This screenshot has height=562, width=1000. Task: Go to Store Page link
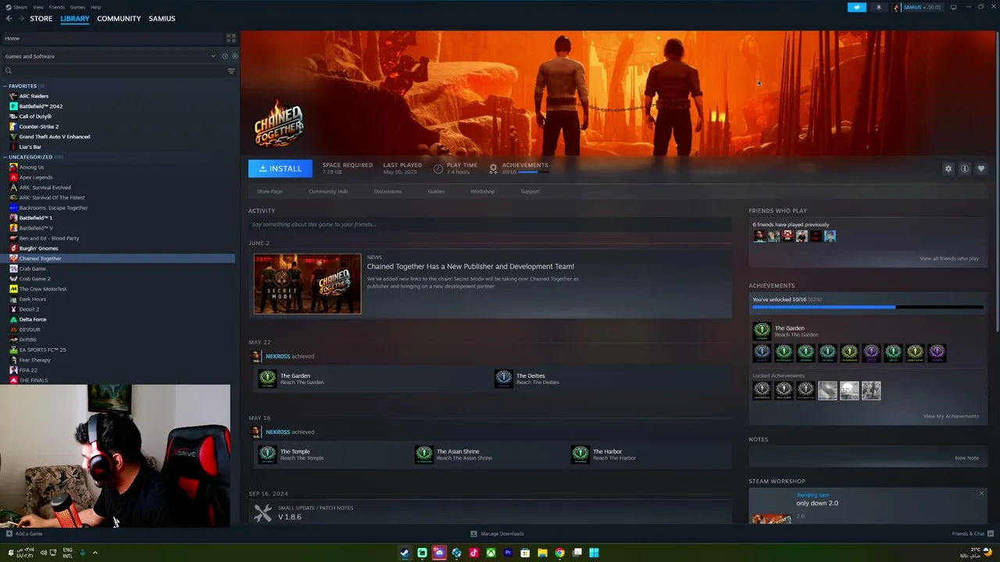[270, 191]
